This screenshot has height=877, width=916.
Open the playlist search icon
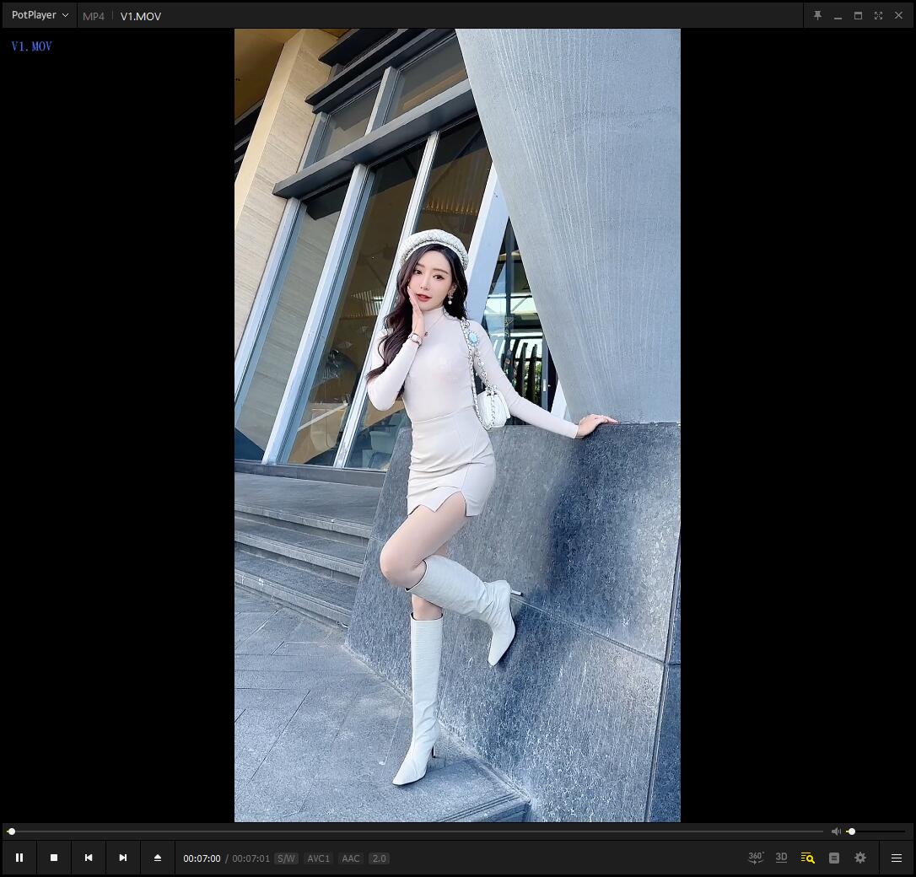pos(808,858)
